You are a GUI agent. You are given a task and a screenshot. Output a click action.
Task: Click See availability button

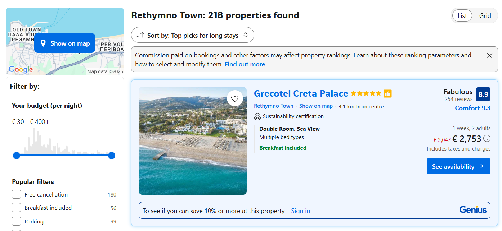pos(458,166)
